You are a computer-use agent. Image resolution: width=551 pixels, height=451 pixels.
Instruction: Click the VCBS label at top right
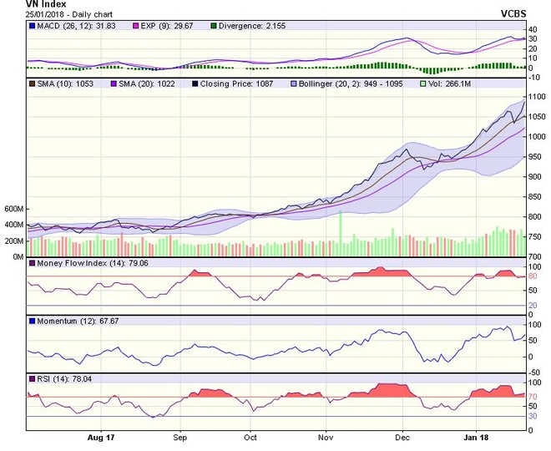tap(513, 14)
